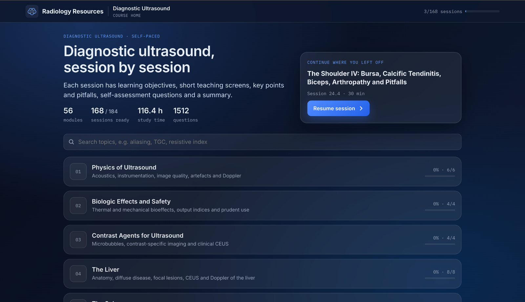Click the '3/168 sessions' counter text
Image resolution: width=525 pixels, height=302 pixels.
click(443, 11)
